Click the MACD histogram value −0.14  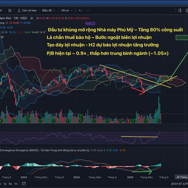click(122, 150)
